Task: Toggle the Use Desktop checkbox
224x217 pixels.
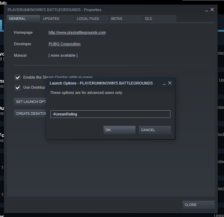Action: click(18, 87)
